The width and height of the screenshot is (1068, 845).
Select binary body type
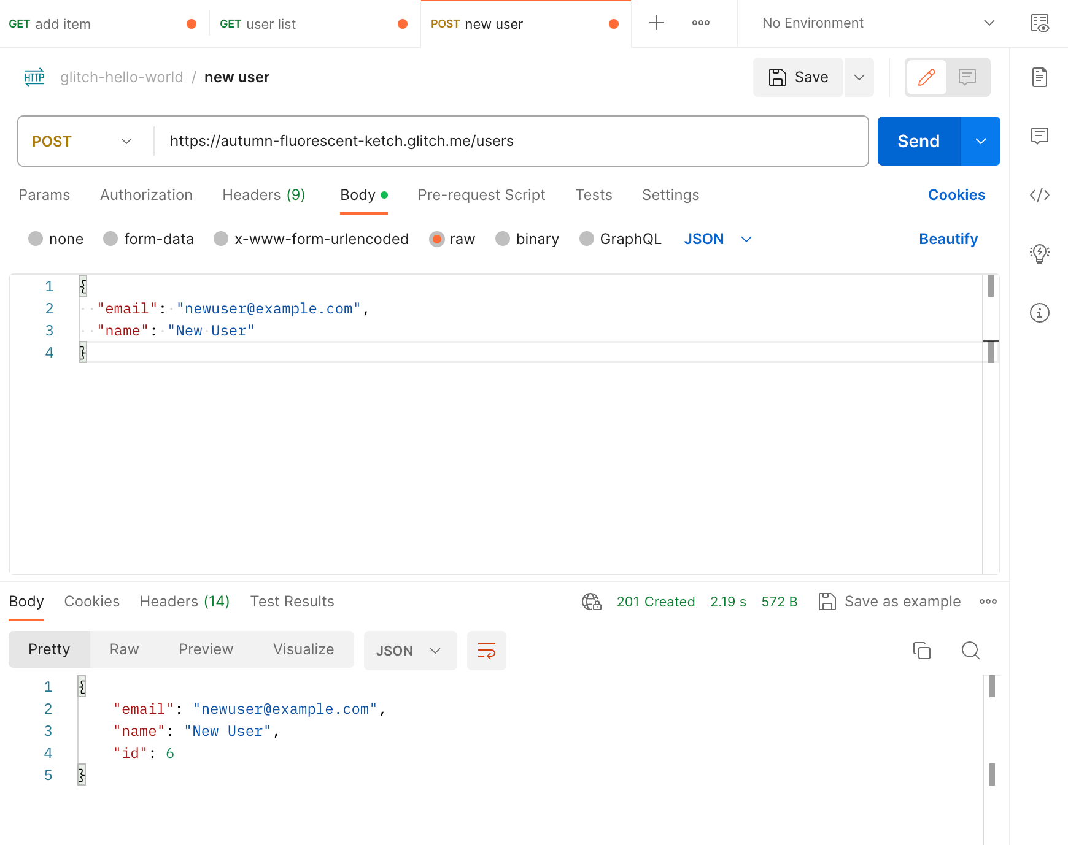coord(527,239)
